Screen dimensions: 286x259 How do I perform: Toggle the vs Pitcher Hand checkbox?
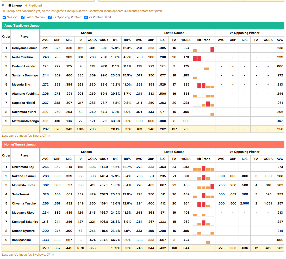coord(86,17)
